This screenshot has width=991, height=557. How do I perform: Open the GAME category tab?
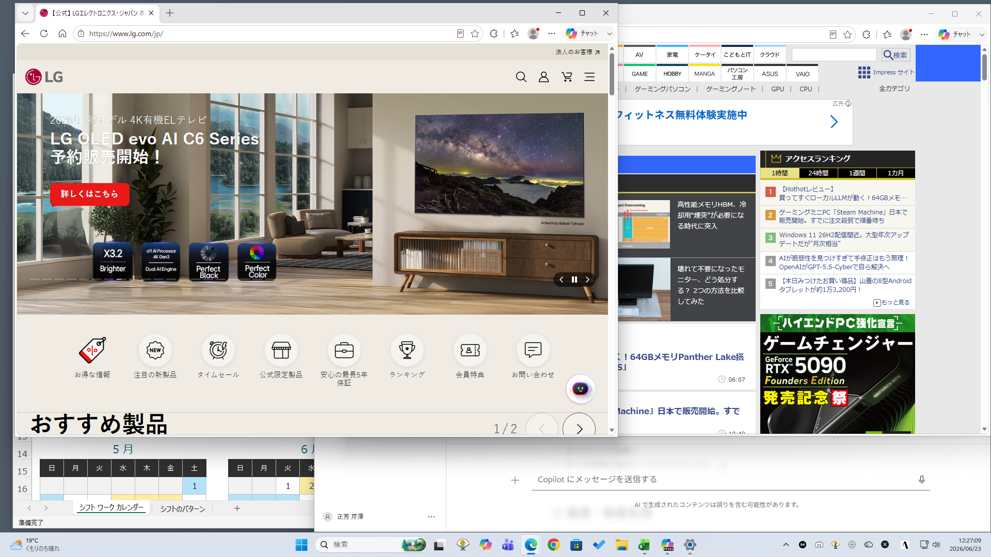(x=640, y=74)
